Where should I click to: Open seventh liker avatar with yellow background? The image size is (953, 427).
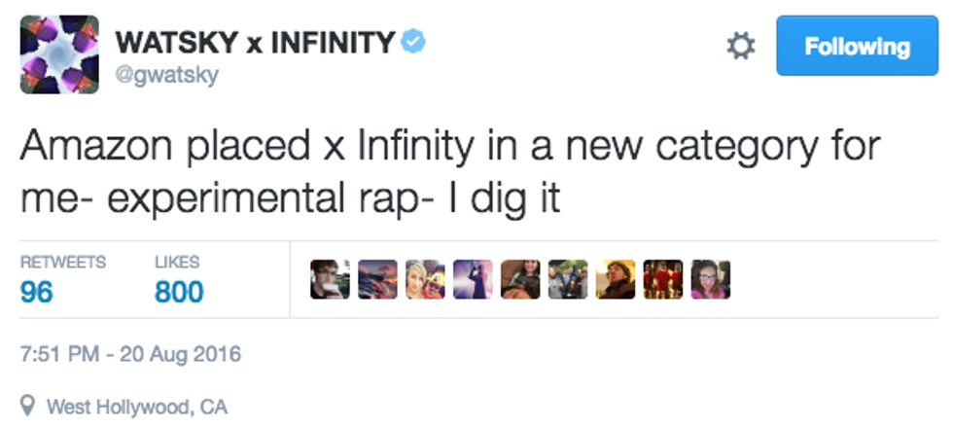click(x=616, y=279)
